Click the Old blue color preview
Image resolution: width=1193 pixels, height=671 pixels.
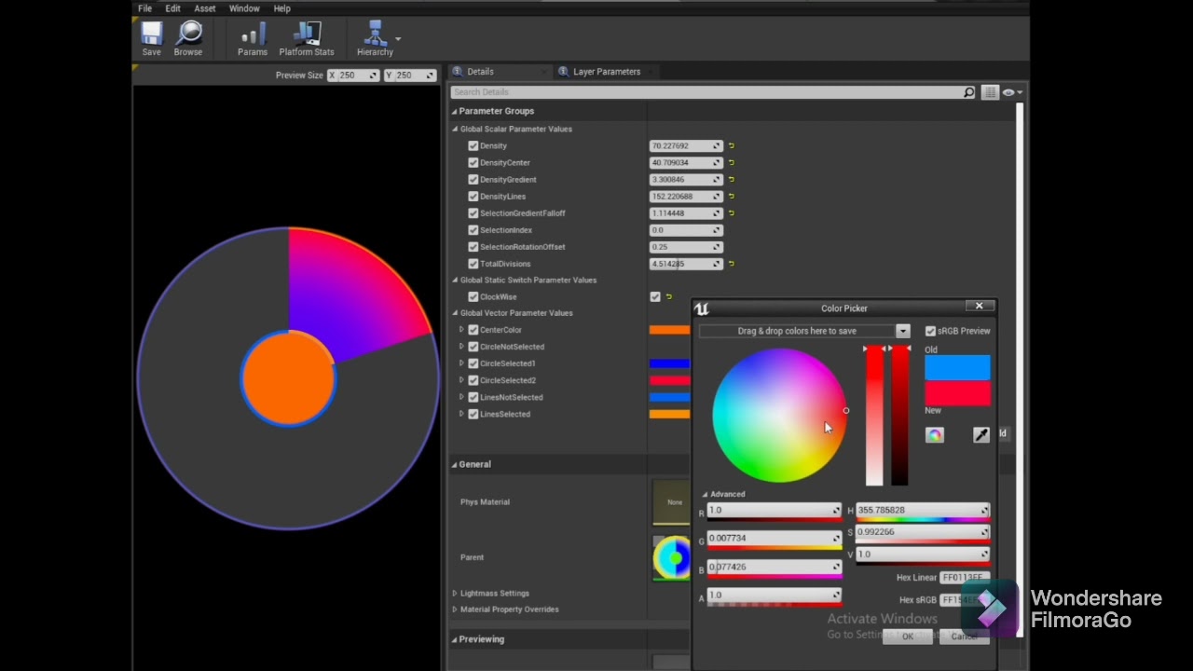pyautogui.click(x=957, y=368)
